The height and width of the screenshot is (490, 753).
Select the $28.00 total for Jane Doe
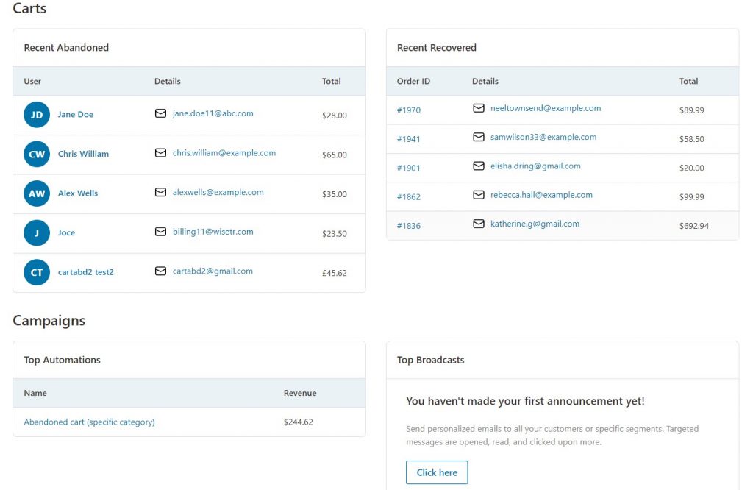tap(335, 116)
